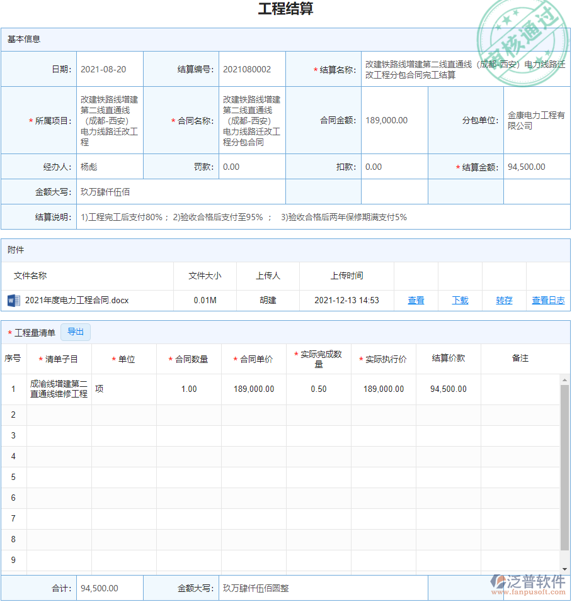
Task: Click 查看 to view the attachment
Action: pyautogui.click(x=416, y=300)
